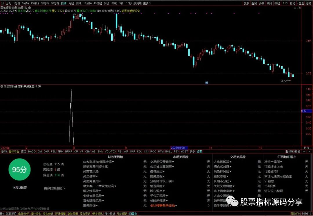Screen dimensions: 313x216
Task: Click the 返回 button
Action: click(308, 3)
